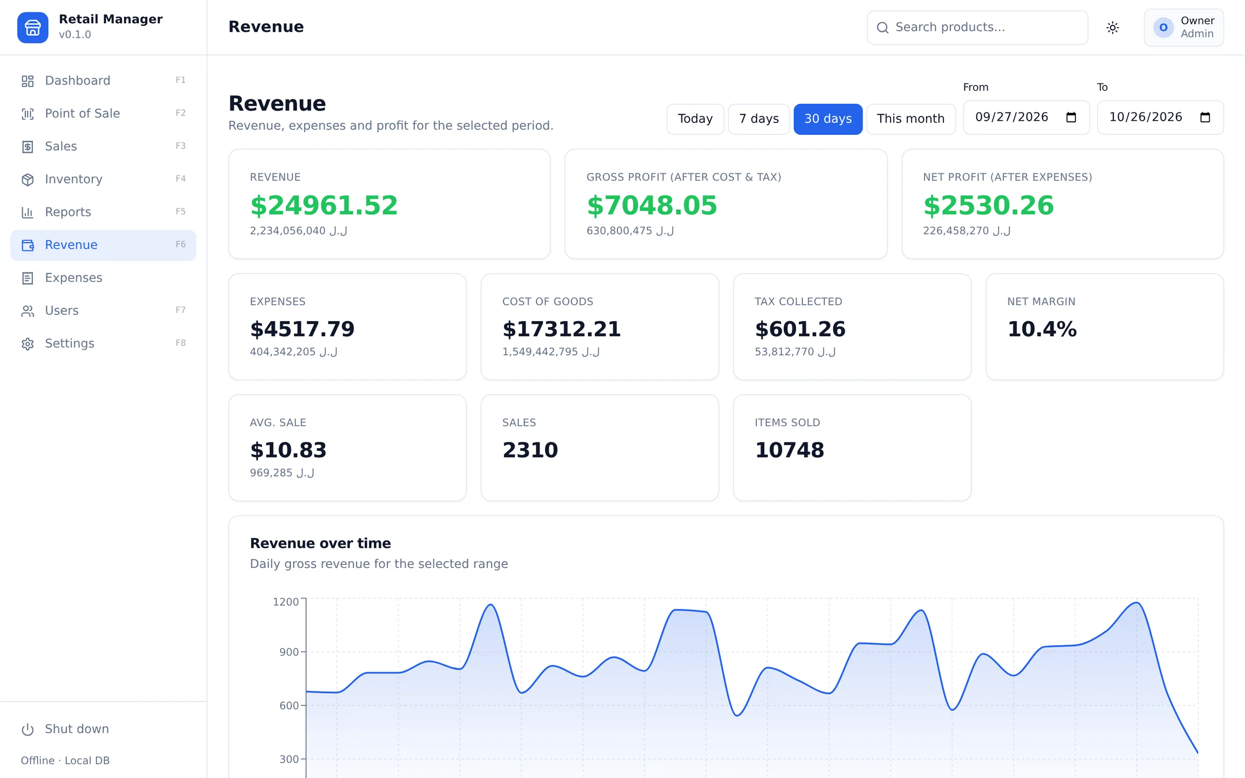
Task: Open the Sales section
Action: point(103,147)
